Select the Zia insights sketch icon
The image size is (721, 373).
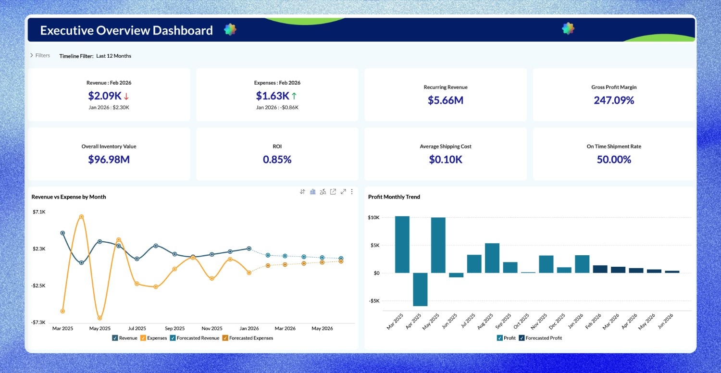(x=323, y=191)
